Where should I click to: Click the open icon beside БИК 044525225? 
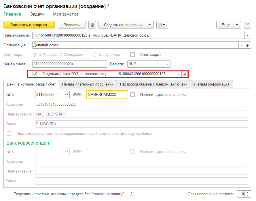(x=66, y=95)
